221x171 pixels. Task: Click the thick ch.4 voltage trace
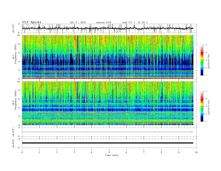coord(108,143)
